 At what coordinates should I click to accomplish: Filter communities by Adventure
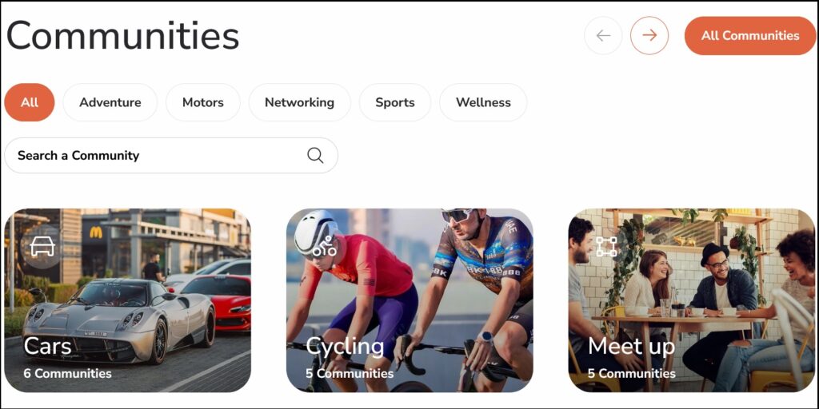(x=110, y=102)
